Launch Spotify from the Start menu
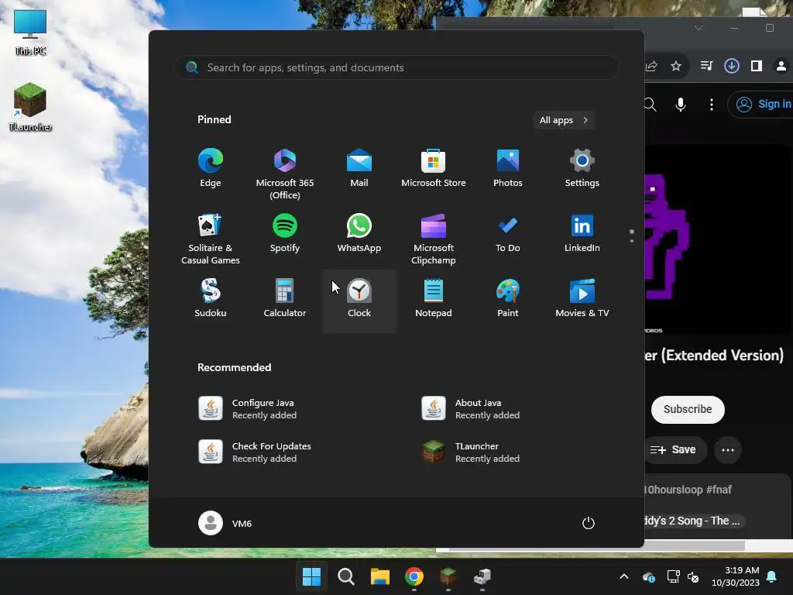The image size is (793, 595). (285, 234)
